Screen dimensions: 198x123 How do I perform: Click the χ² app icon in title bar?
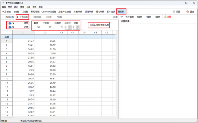pos(3,3)
